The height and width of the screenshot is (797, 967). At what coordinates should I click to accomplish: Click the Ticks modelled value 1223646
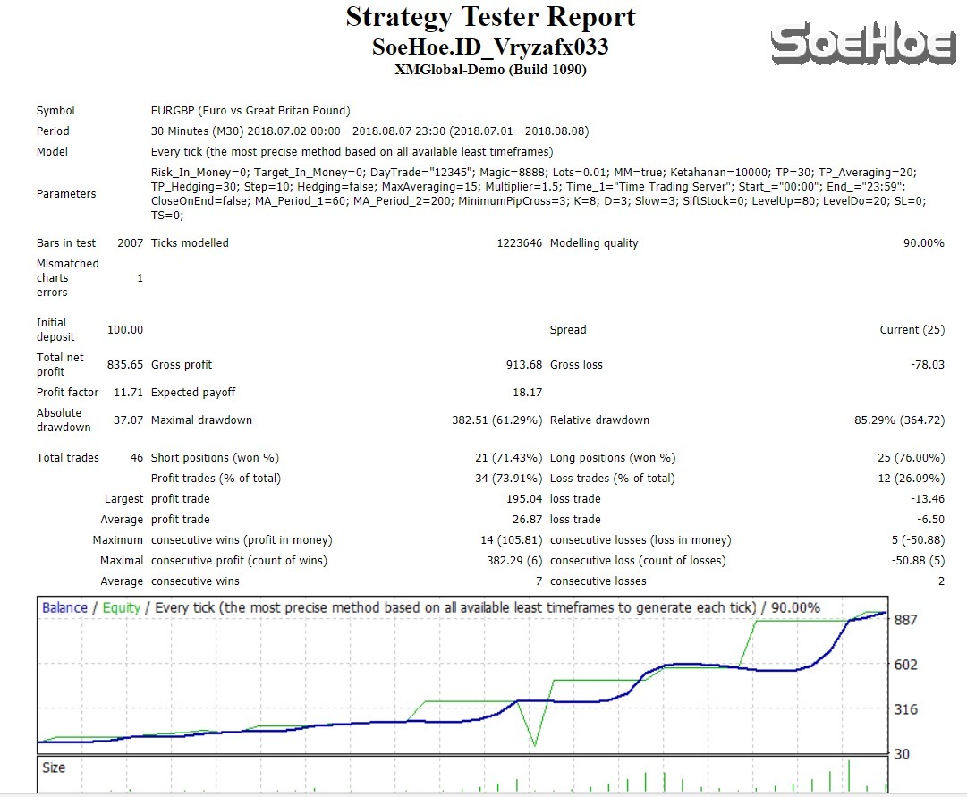tap(519, 243)
